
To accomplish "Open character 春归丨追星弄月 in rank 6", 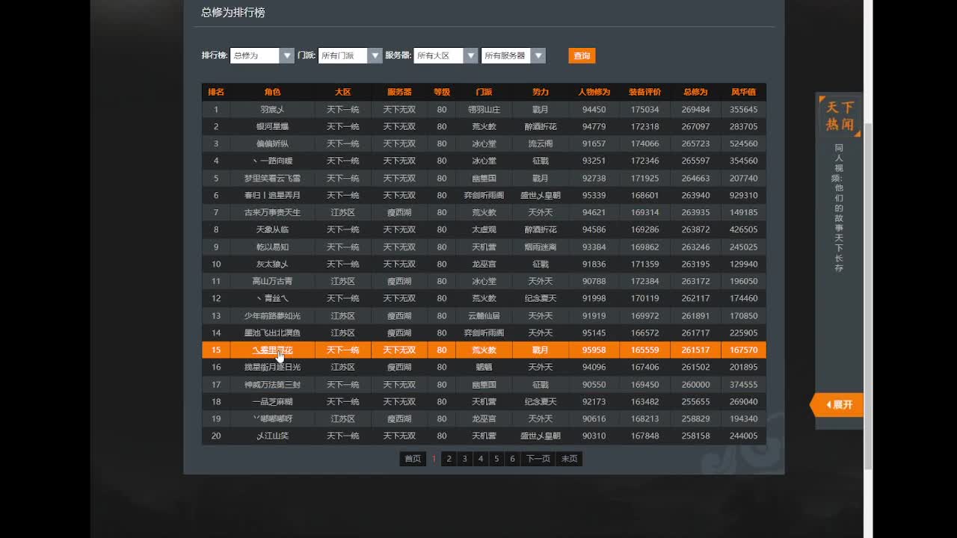I will 272,195.
